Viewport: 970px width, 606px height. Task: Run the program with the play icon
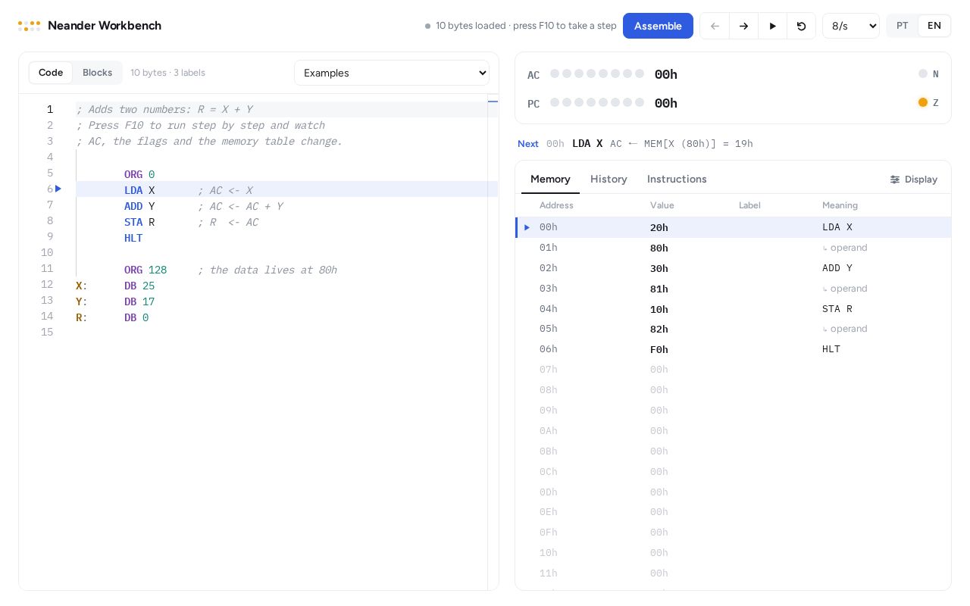point(772,26)
